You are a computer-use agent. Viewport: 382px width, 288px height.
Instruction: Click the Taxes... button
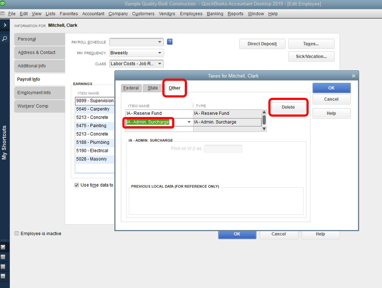pos(311,44)
